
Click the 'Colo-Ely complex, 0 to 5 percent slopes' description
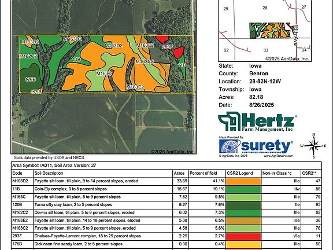[x=71, y=189]
